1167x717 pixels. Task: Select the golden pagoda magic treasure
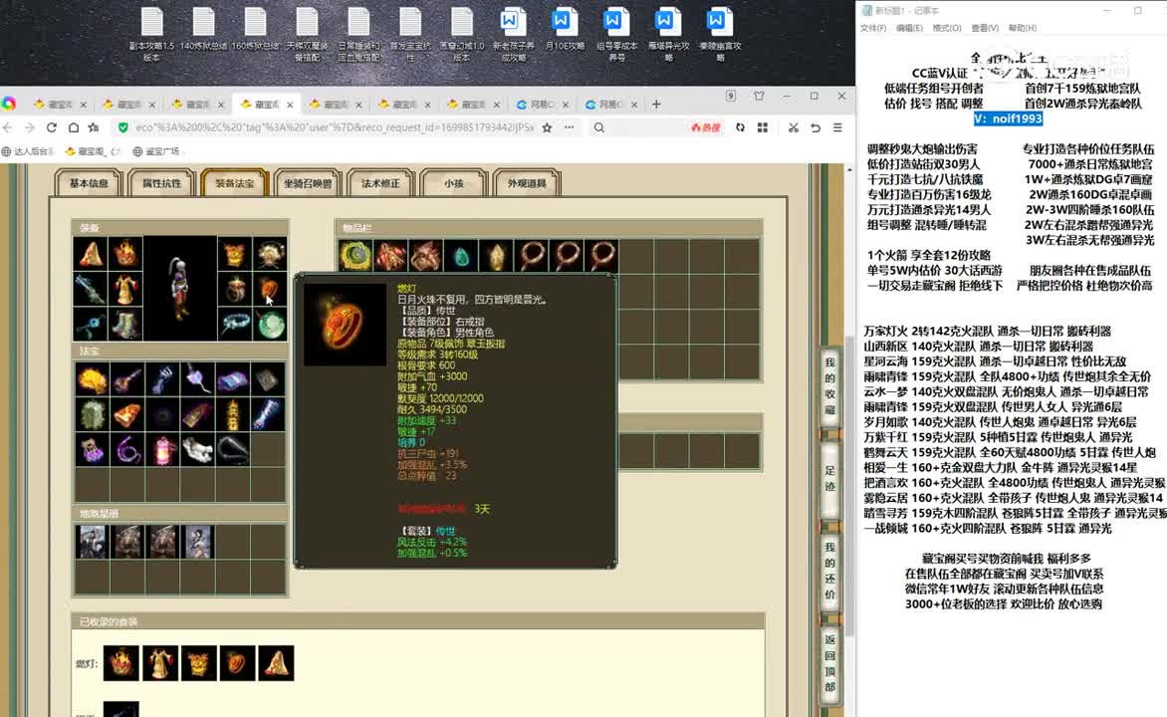click(x=233, y=414)
